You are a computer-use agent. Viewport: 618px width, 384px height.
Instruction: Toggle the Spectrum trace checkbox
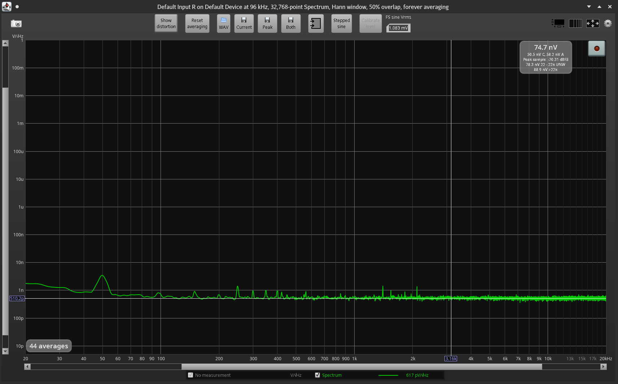(x=317, y=375)
